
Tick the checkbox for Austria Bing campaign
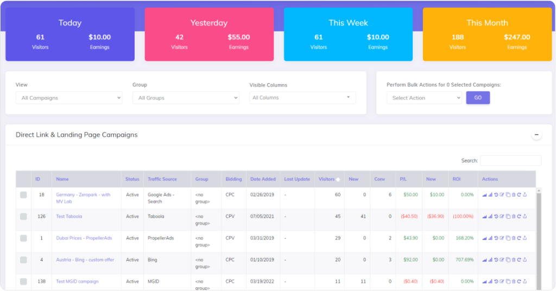23,260
